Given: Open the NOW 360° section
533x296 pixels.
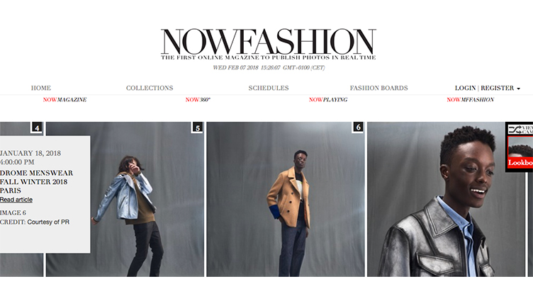Looking at the screenshot, I should (x=198, y=99).
